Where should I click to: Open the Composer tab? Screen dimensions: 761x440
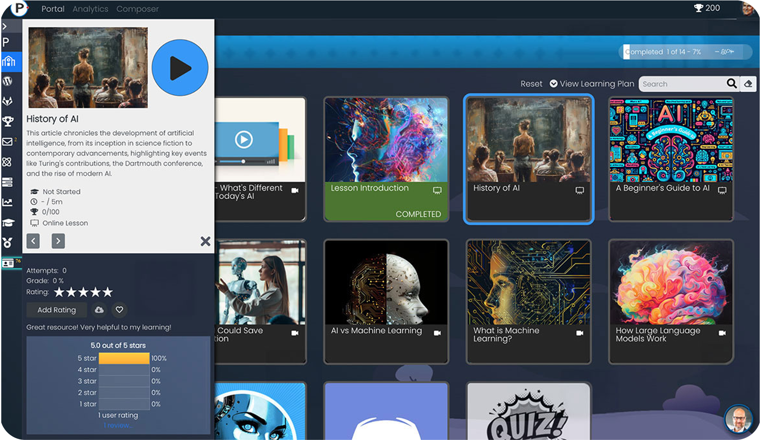(x=137, y=9)
